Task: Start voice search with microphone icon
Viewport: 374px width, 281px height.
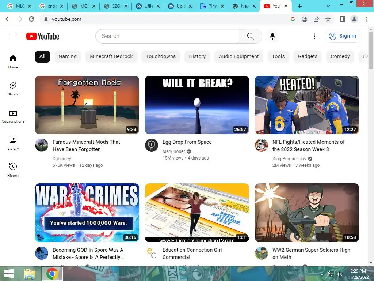Action: pyautogui.click(x=272, y=36)
